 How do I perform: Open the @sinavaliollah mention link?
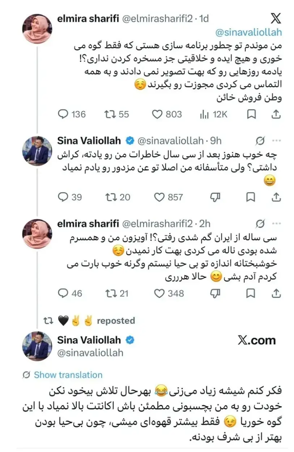click(x=248, y=32)
